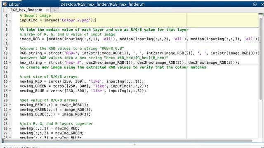
Task: Click the 'create new image' section header line
Action: pyautogui.click(x=113, y=67)
